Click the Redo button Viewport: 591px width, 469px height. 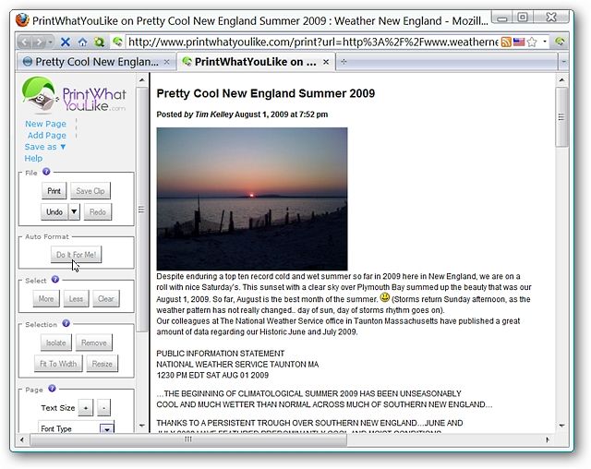[98, 212]
